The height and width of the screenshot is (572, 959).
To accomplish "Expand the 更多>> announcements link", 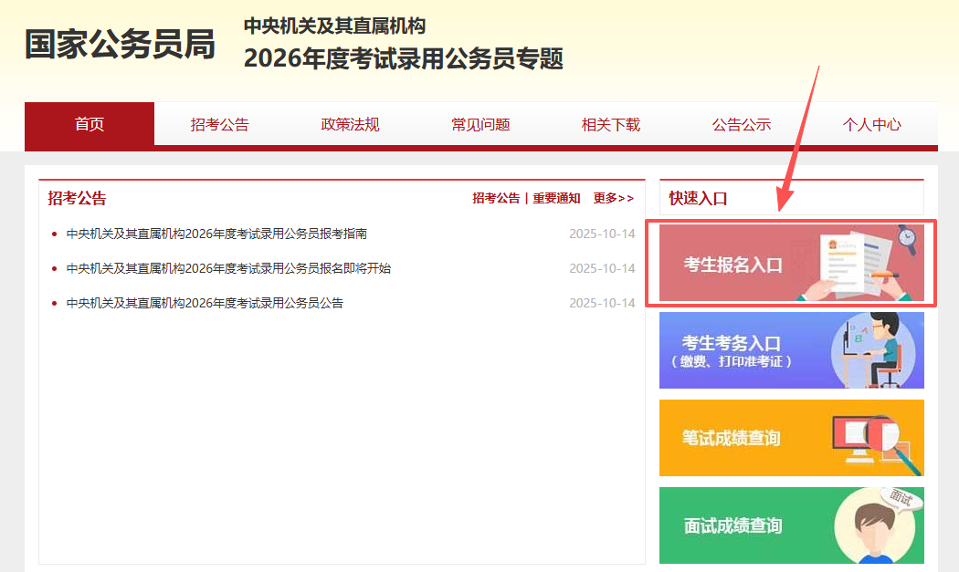I will pos(613,198).
